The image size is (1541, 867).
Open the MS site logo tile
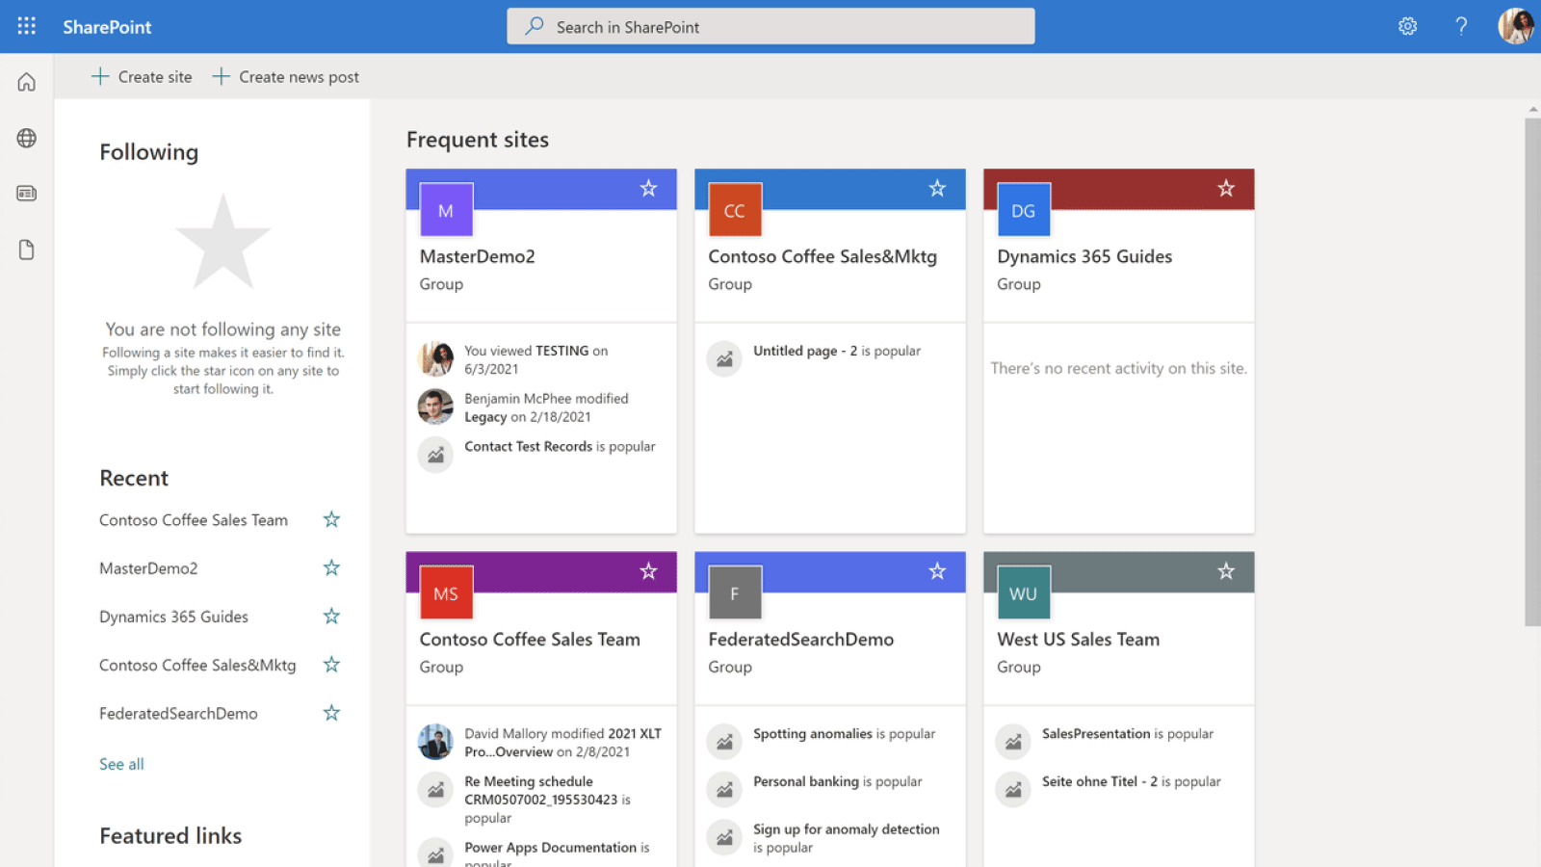(446, 592)
